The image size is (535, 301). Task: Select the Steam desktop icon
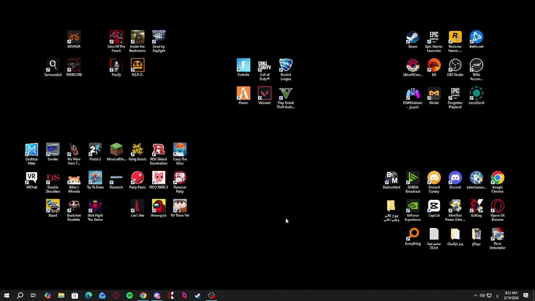(x=413, y=40)
